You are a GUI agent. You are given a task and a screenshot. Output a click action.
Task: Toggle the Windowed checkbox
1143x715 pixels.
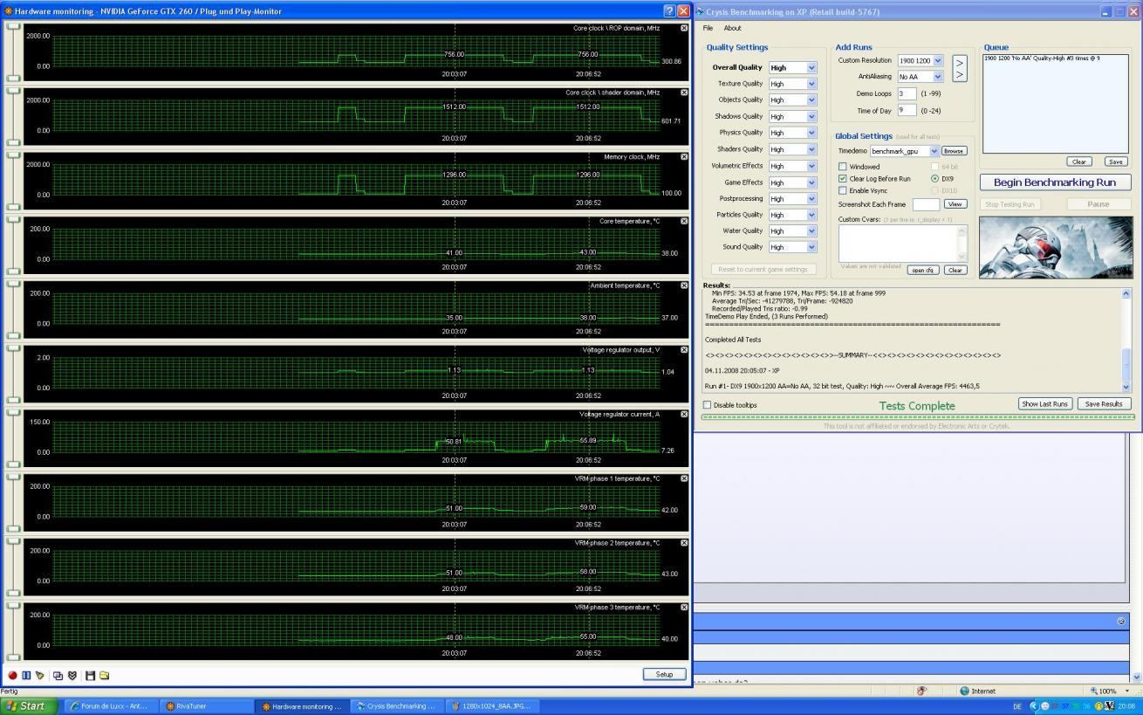[843, 167]
